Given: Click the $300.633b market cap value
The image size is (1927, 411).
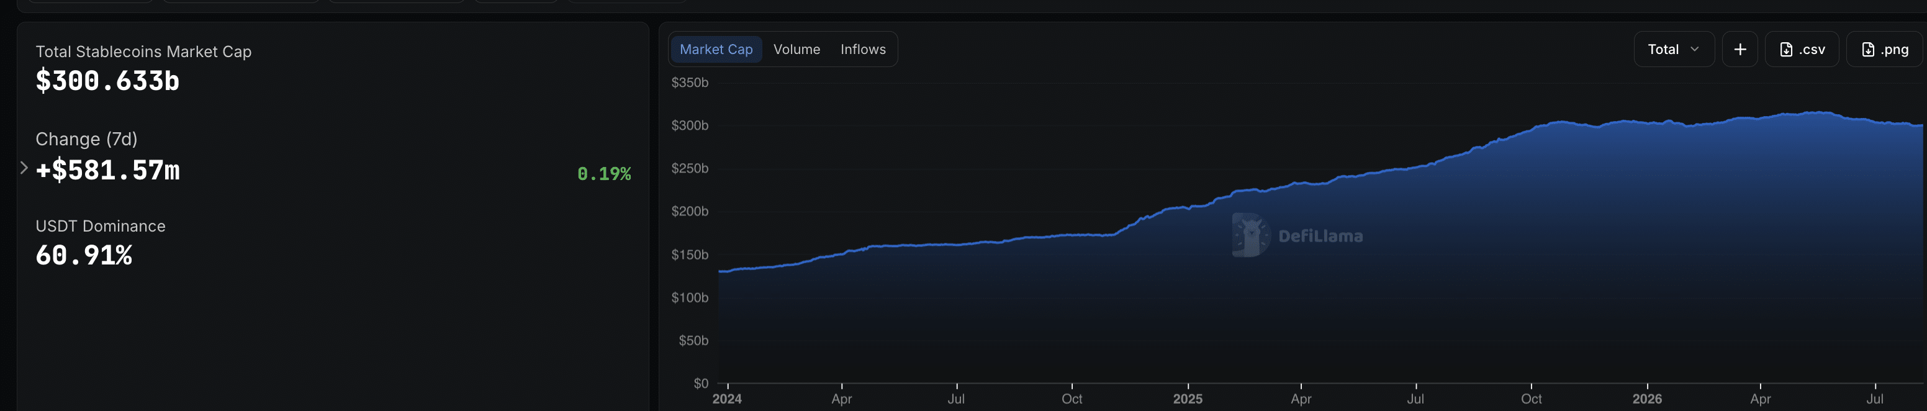Looking at the screenshot, I should [108, 81].
